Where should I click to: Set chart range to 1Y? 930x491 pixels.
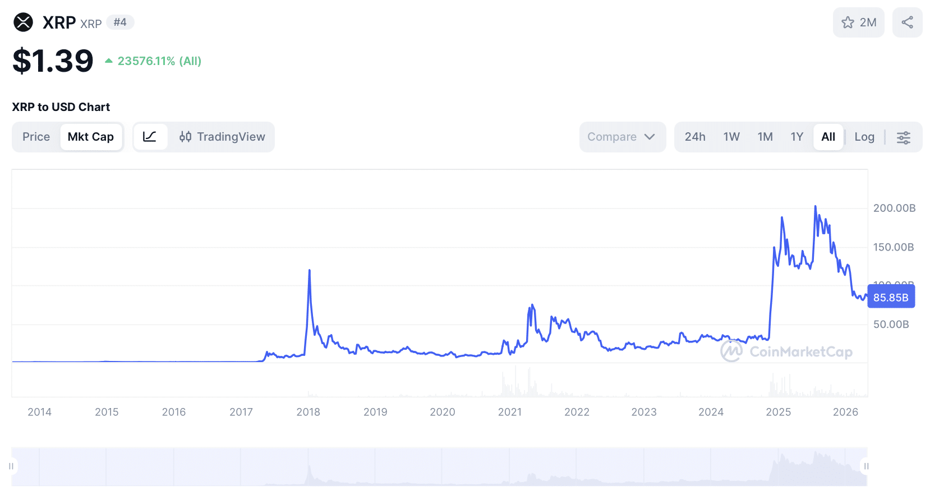797,137
